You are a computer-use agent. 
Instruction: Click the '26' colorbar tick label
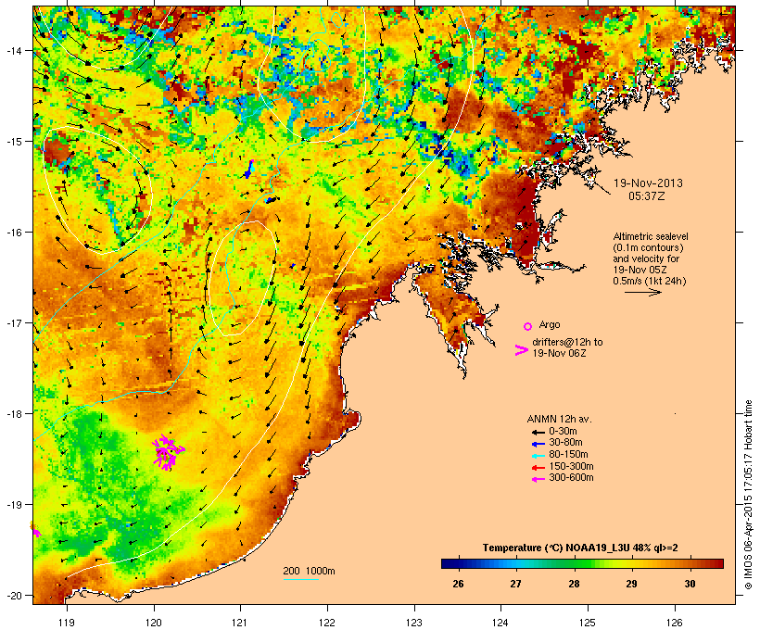[x=458, y=584]
